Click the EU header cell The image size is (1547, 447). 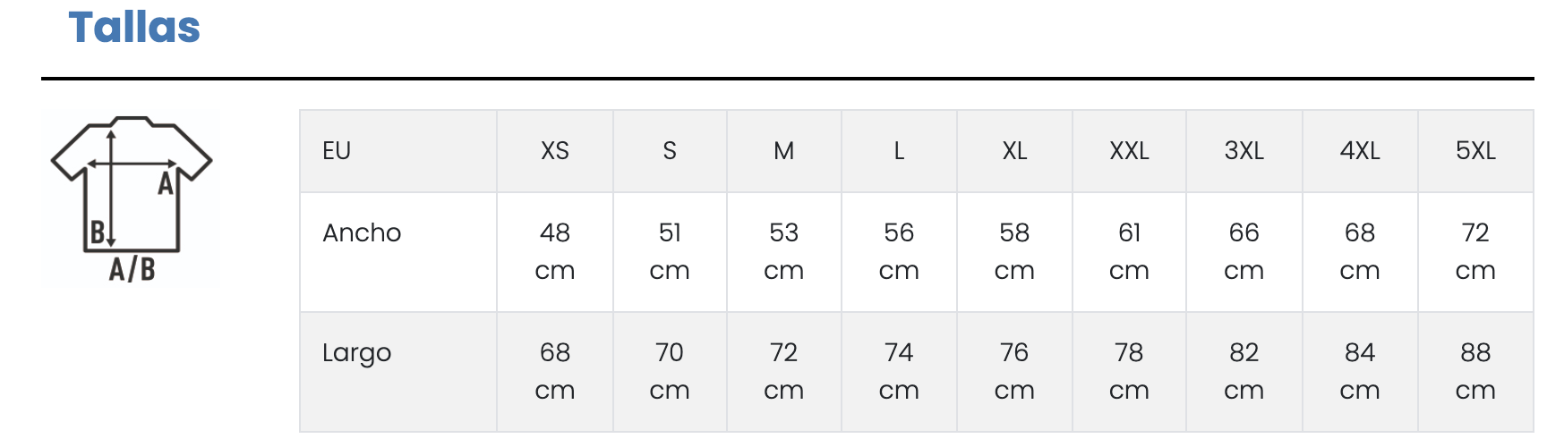coord(337,151)
